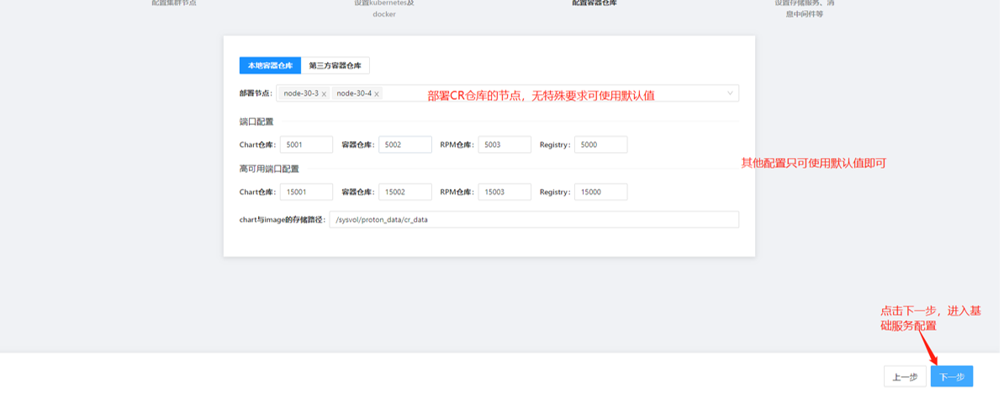Click the chart与image storage path field
Viewport: 1004px width, 393px height.
(534, 220)
